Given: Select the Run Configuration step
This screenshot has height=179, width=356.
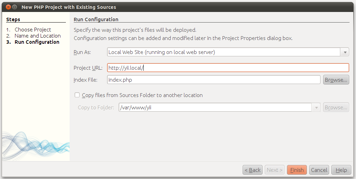Looking at the screenshot, I should pos(37,42).
